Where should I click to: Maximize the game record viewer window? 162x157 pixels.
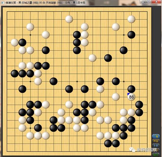[148, 2]
